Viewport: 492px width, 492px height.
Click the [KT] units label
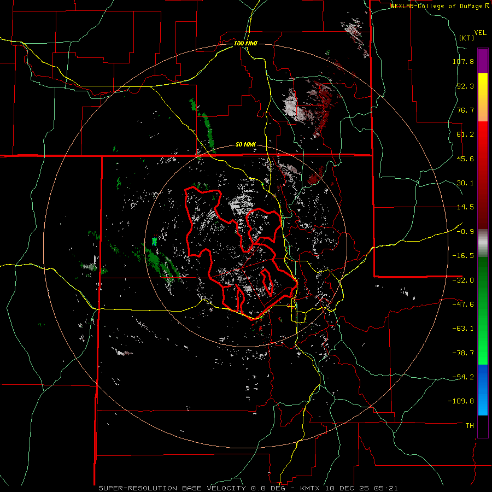466,38
